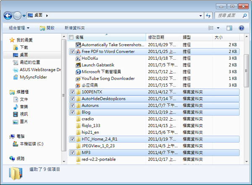Click the refresh button beside address bar
Image resolution: width=252 pixels, height=185 pixels.
(x=208, y=16)
